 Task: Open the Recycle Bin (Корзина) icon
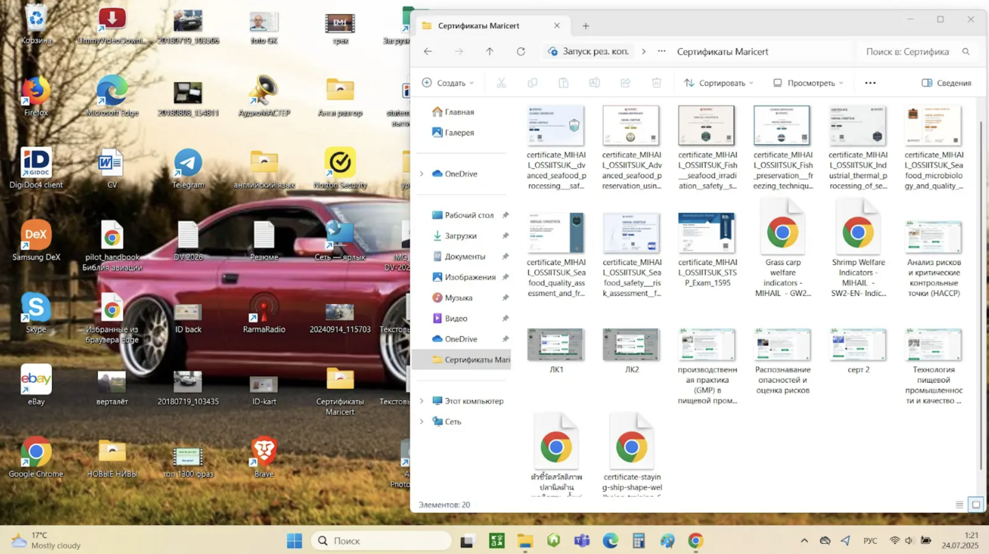click(36, 25)
